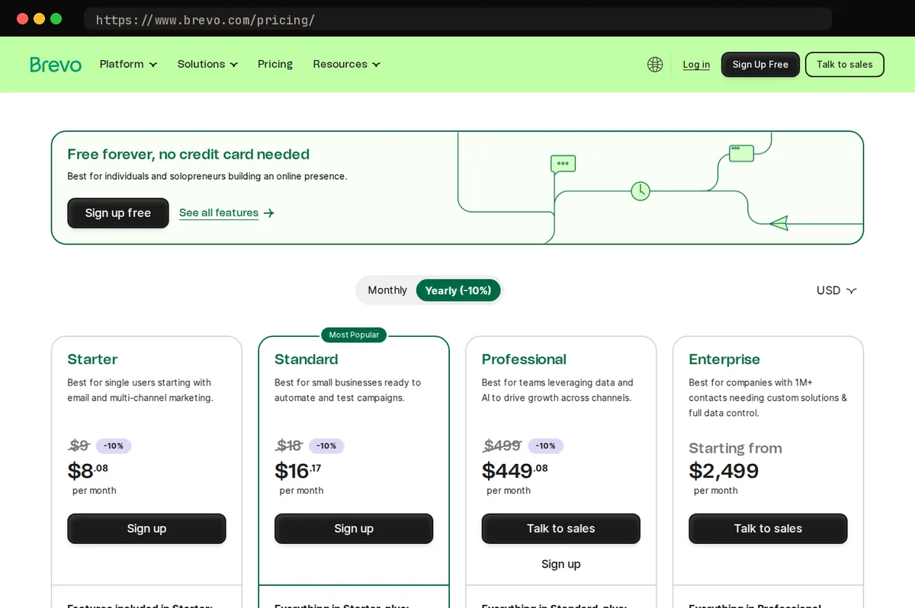Click the $2,499 Enterprise price
This screenshot has height=608, width=915.
point(724,470)
